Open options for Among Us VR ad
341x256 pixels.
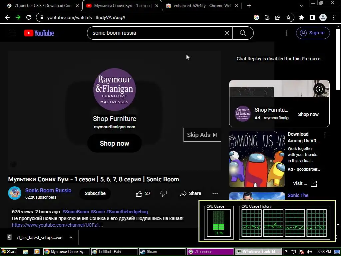click(x=325, y=135)
